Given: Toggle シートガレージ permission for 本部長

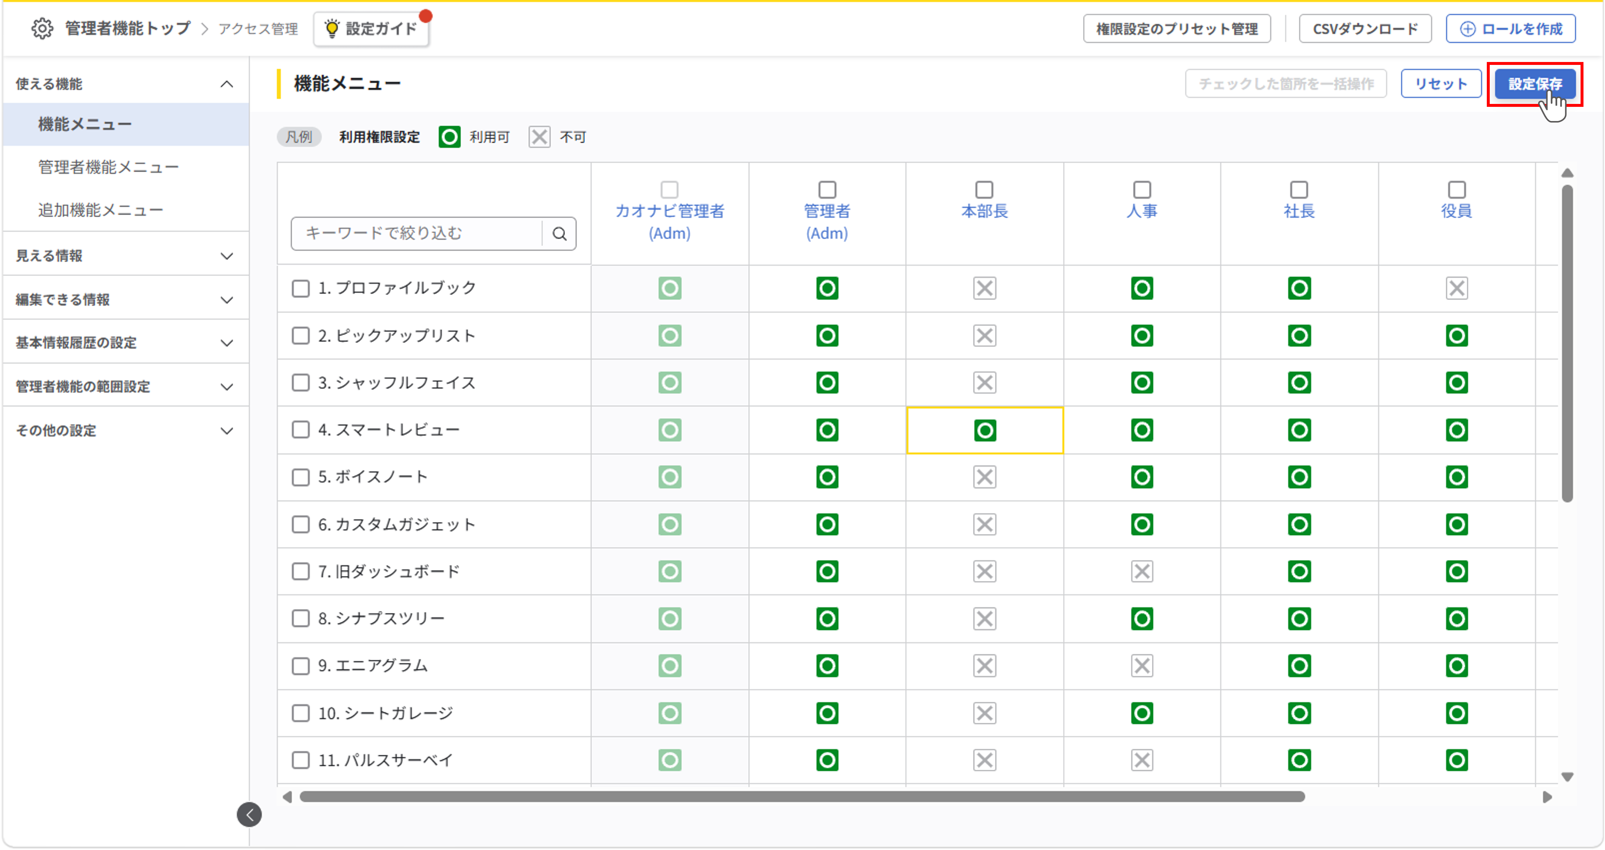Looking at the screenshot, I should click(x=985, y=713).
